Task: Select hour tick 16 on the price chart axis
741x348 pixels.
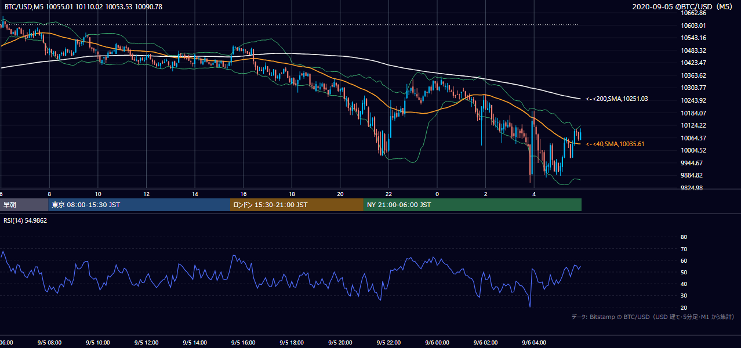Action: [x=244, y=194]
